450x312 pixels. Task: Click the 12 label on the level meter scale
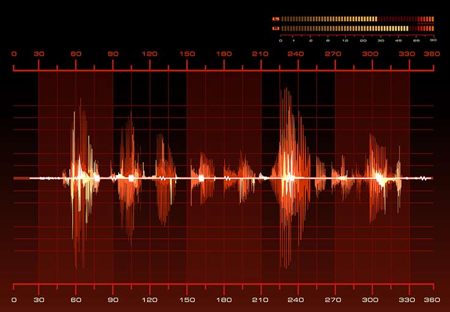click(345, 41)
